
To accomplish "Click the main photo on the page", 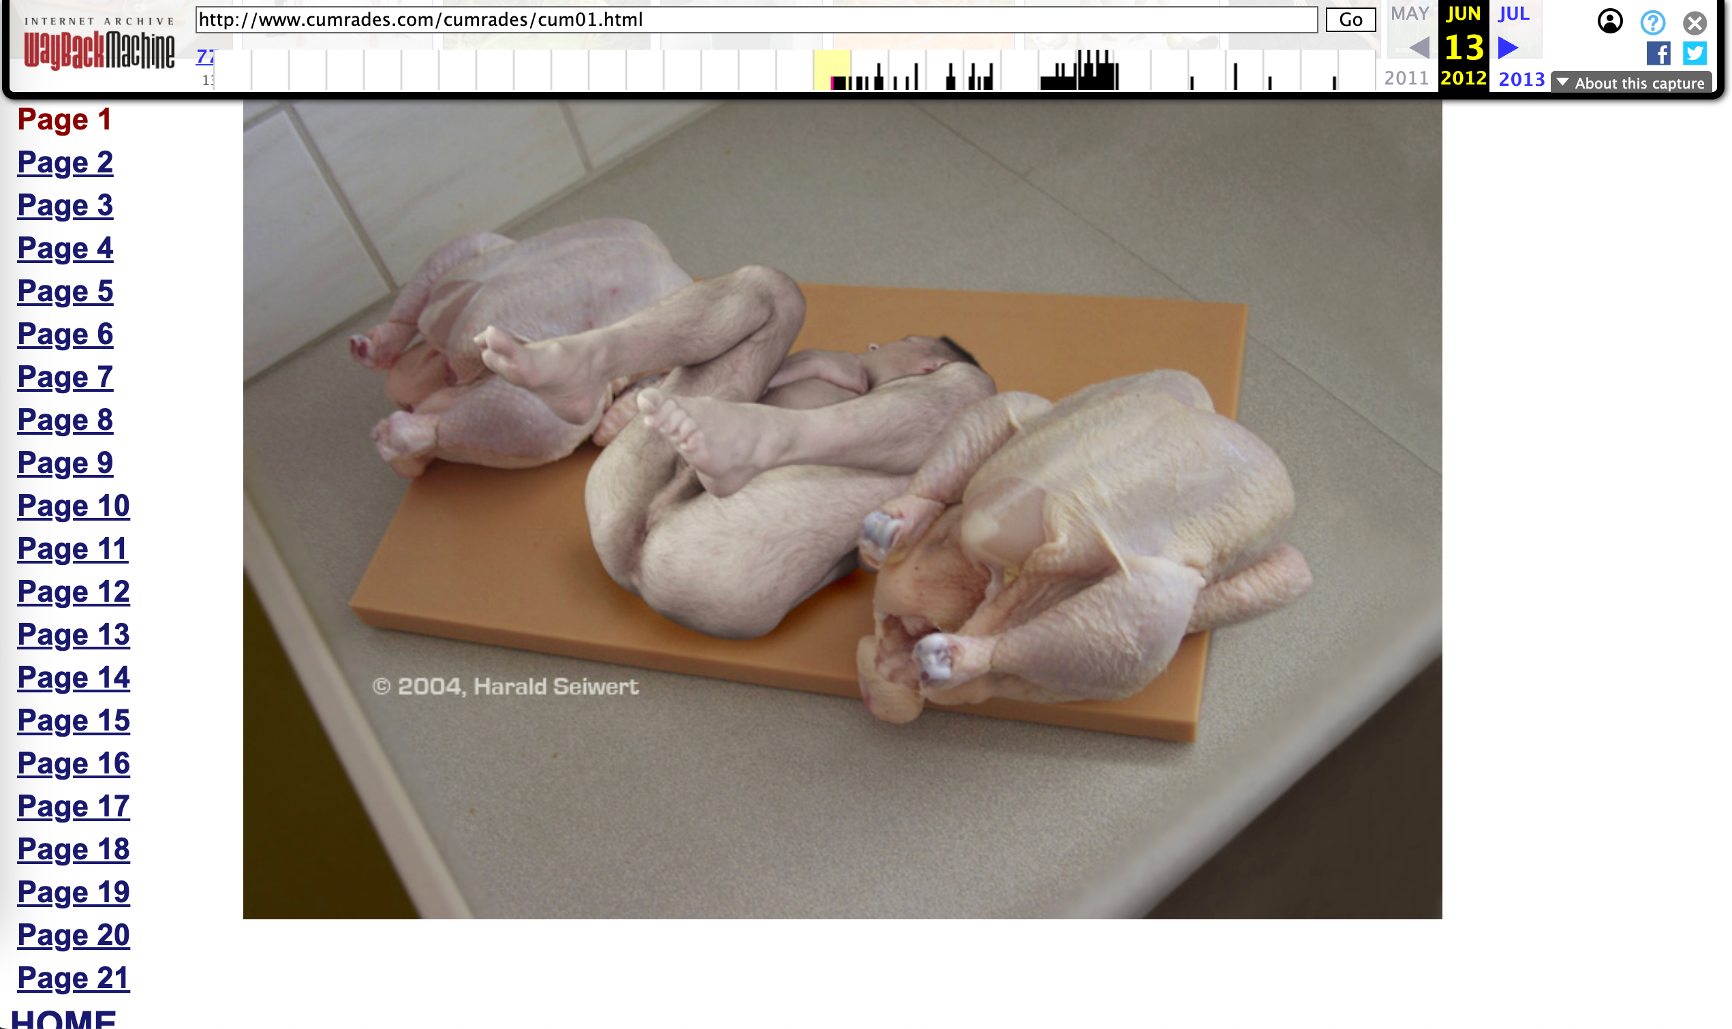I will tap(842, 510).
